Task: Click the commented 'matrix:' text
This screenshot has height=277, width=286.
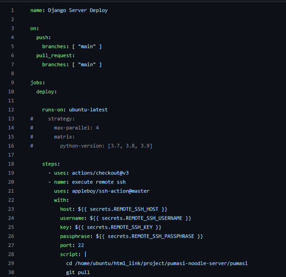Action: tap(64, 137)
